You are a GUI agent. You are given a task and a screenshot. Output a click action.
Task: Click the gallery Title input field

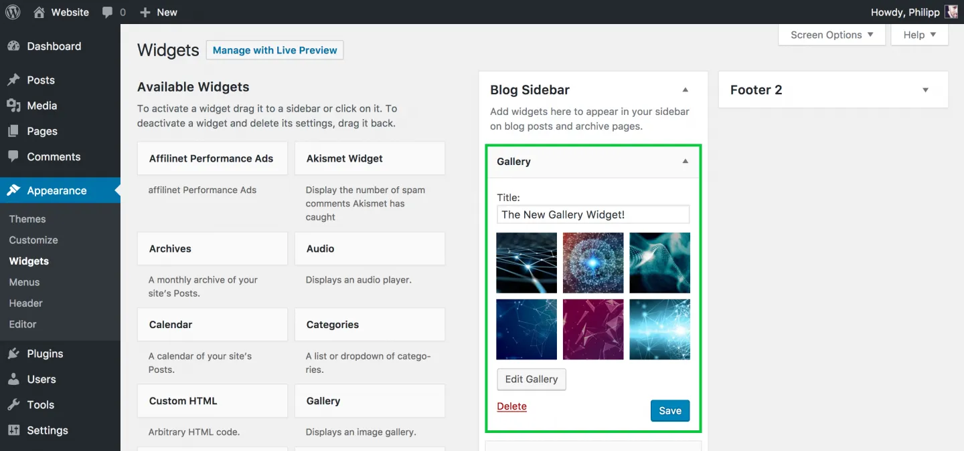593,214
